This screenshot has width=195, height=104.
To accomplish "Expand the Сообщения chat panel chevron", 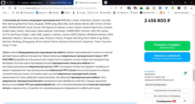I will point(185,101).
